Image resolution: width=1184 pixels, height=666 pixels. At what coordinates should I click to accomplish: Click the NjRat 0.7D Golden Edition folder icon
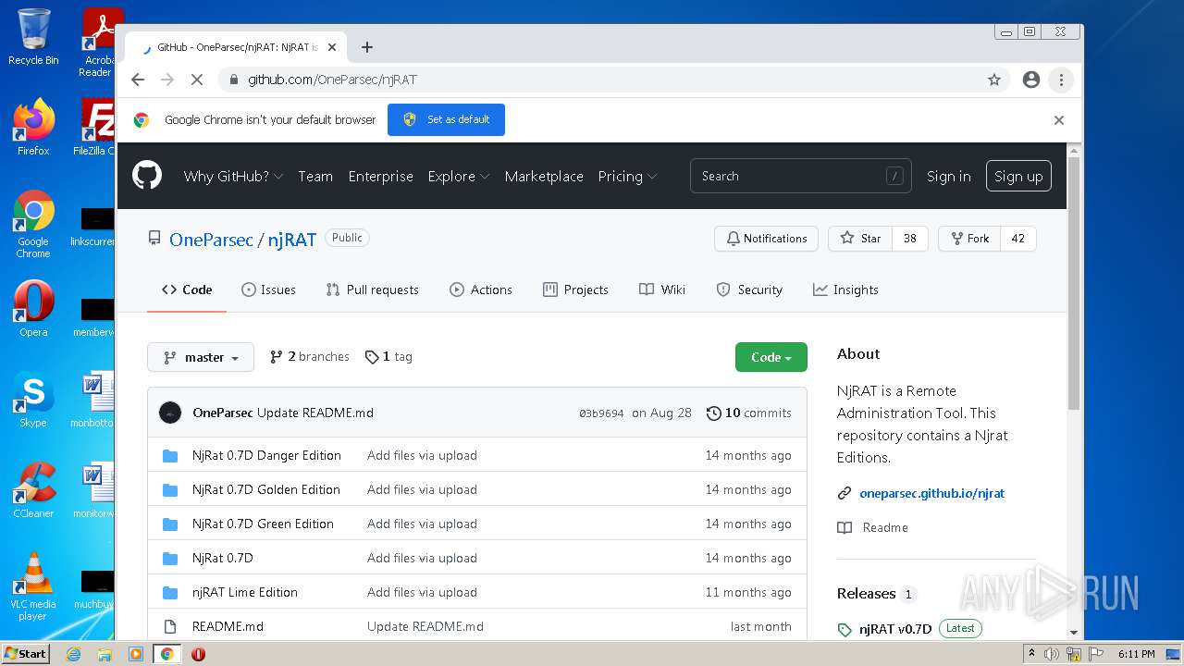coord(170,489)
